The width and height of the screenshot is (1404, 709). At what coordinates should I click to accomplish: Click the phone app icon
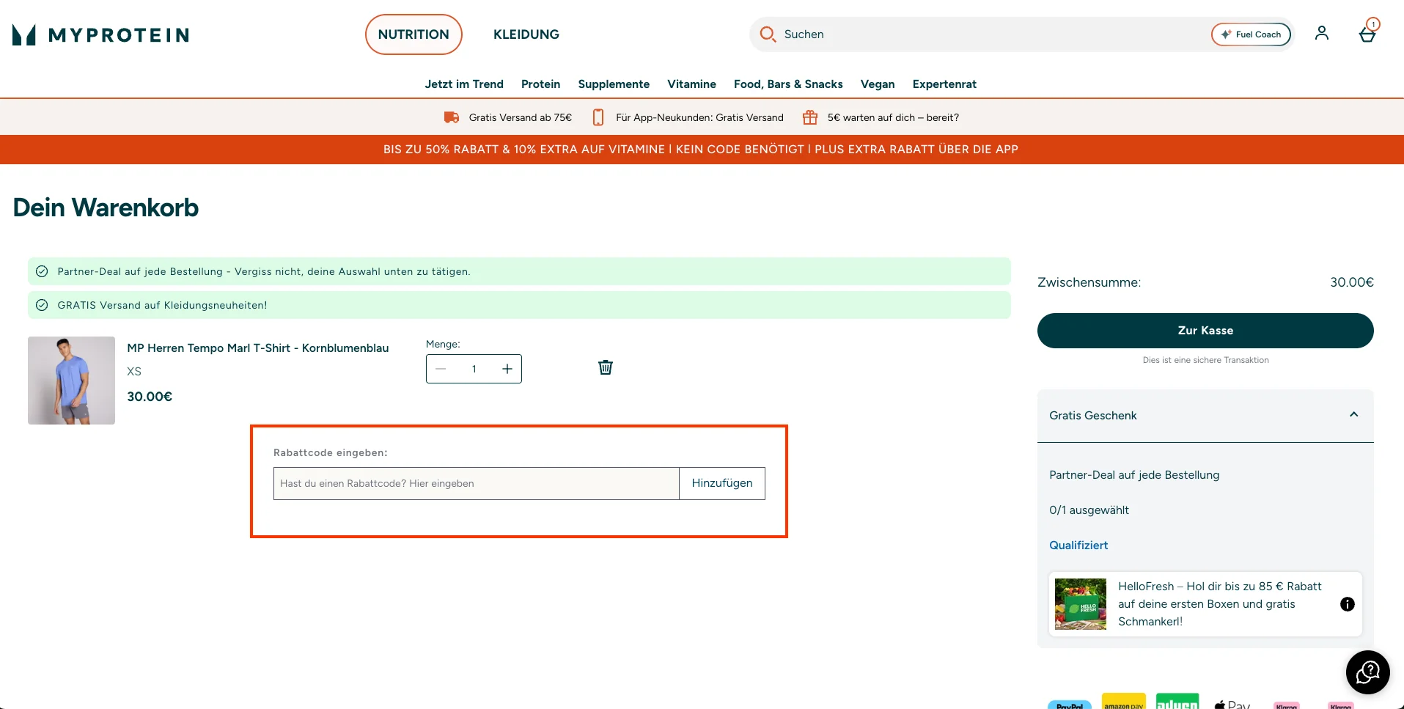tap(598, 117)
